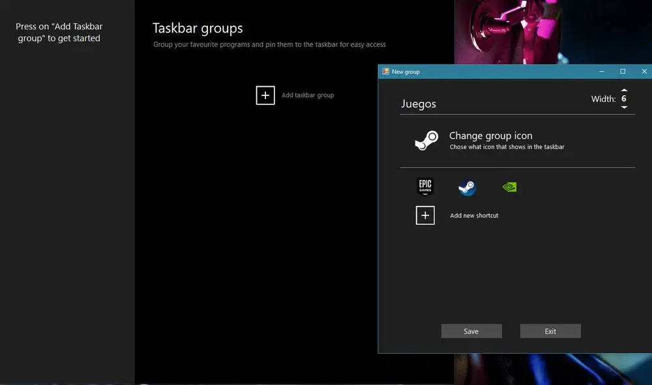Minimize the New group window

[600, 72]
